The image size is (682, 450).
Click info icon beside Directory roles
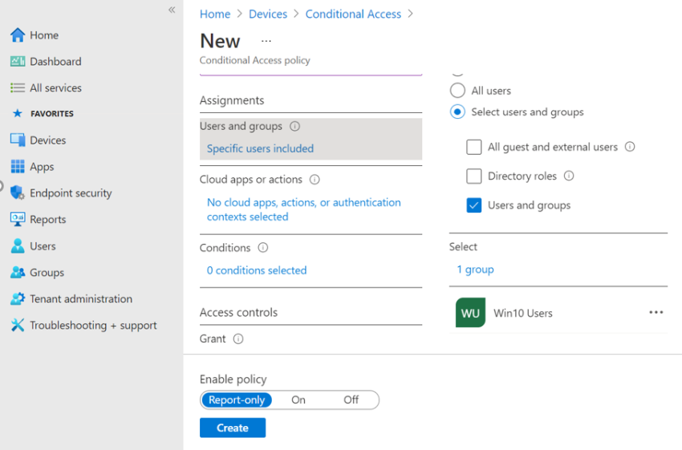coord(569,176)
